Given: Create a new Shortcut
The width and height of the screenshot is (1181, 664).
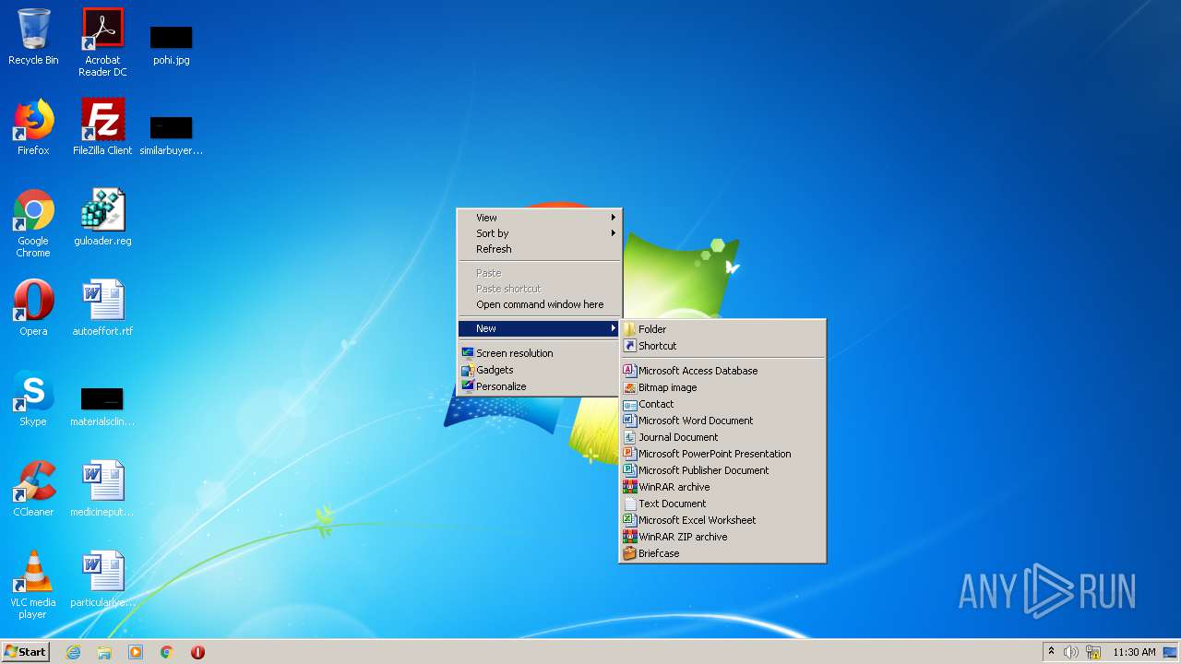Looking at the screenshot, I should 722,346.
